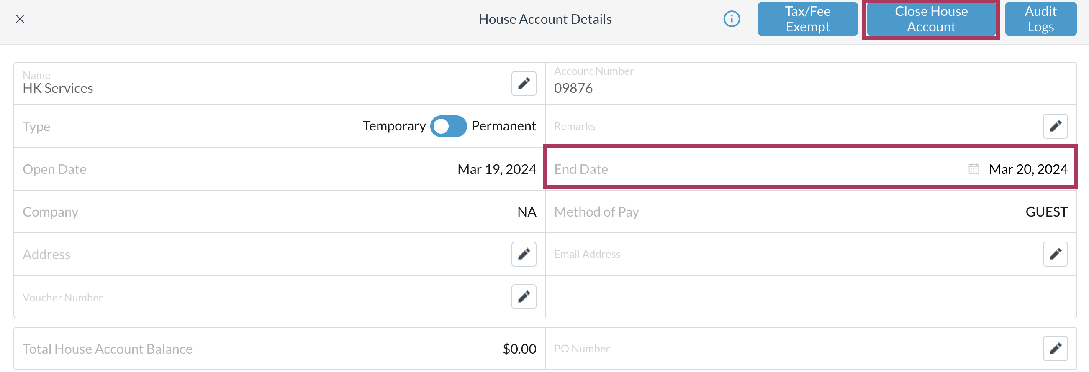The width and height of the screenshot is (1089, 372).
Task: Edit the Remarks field via pencil icon
Action: (1055, 126)
